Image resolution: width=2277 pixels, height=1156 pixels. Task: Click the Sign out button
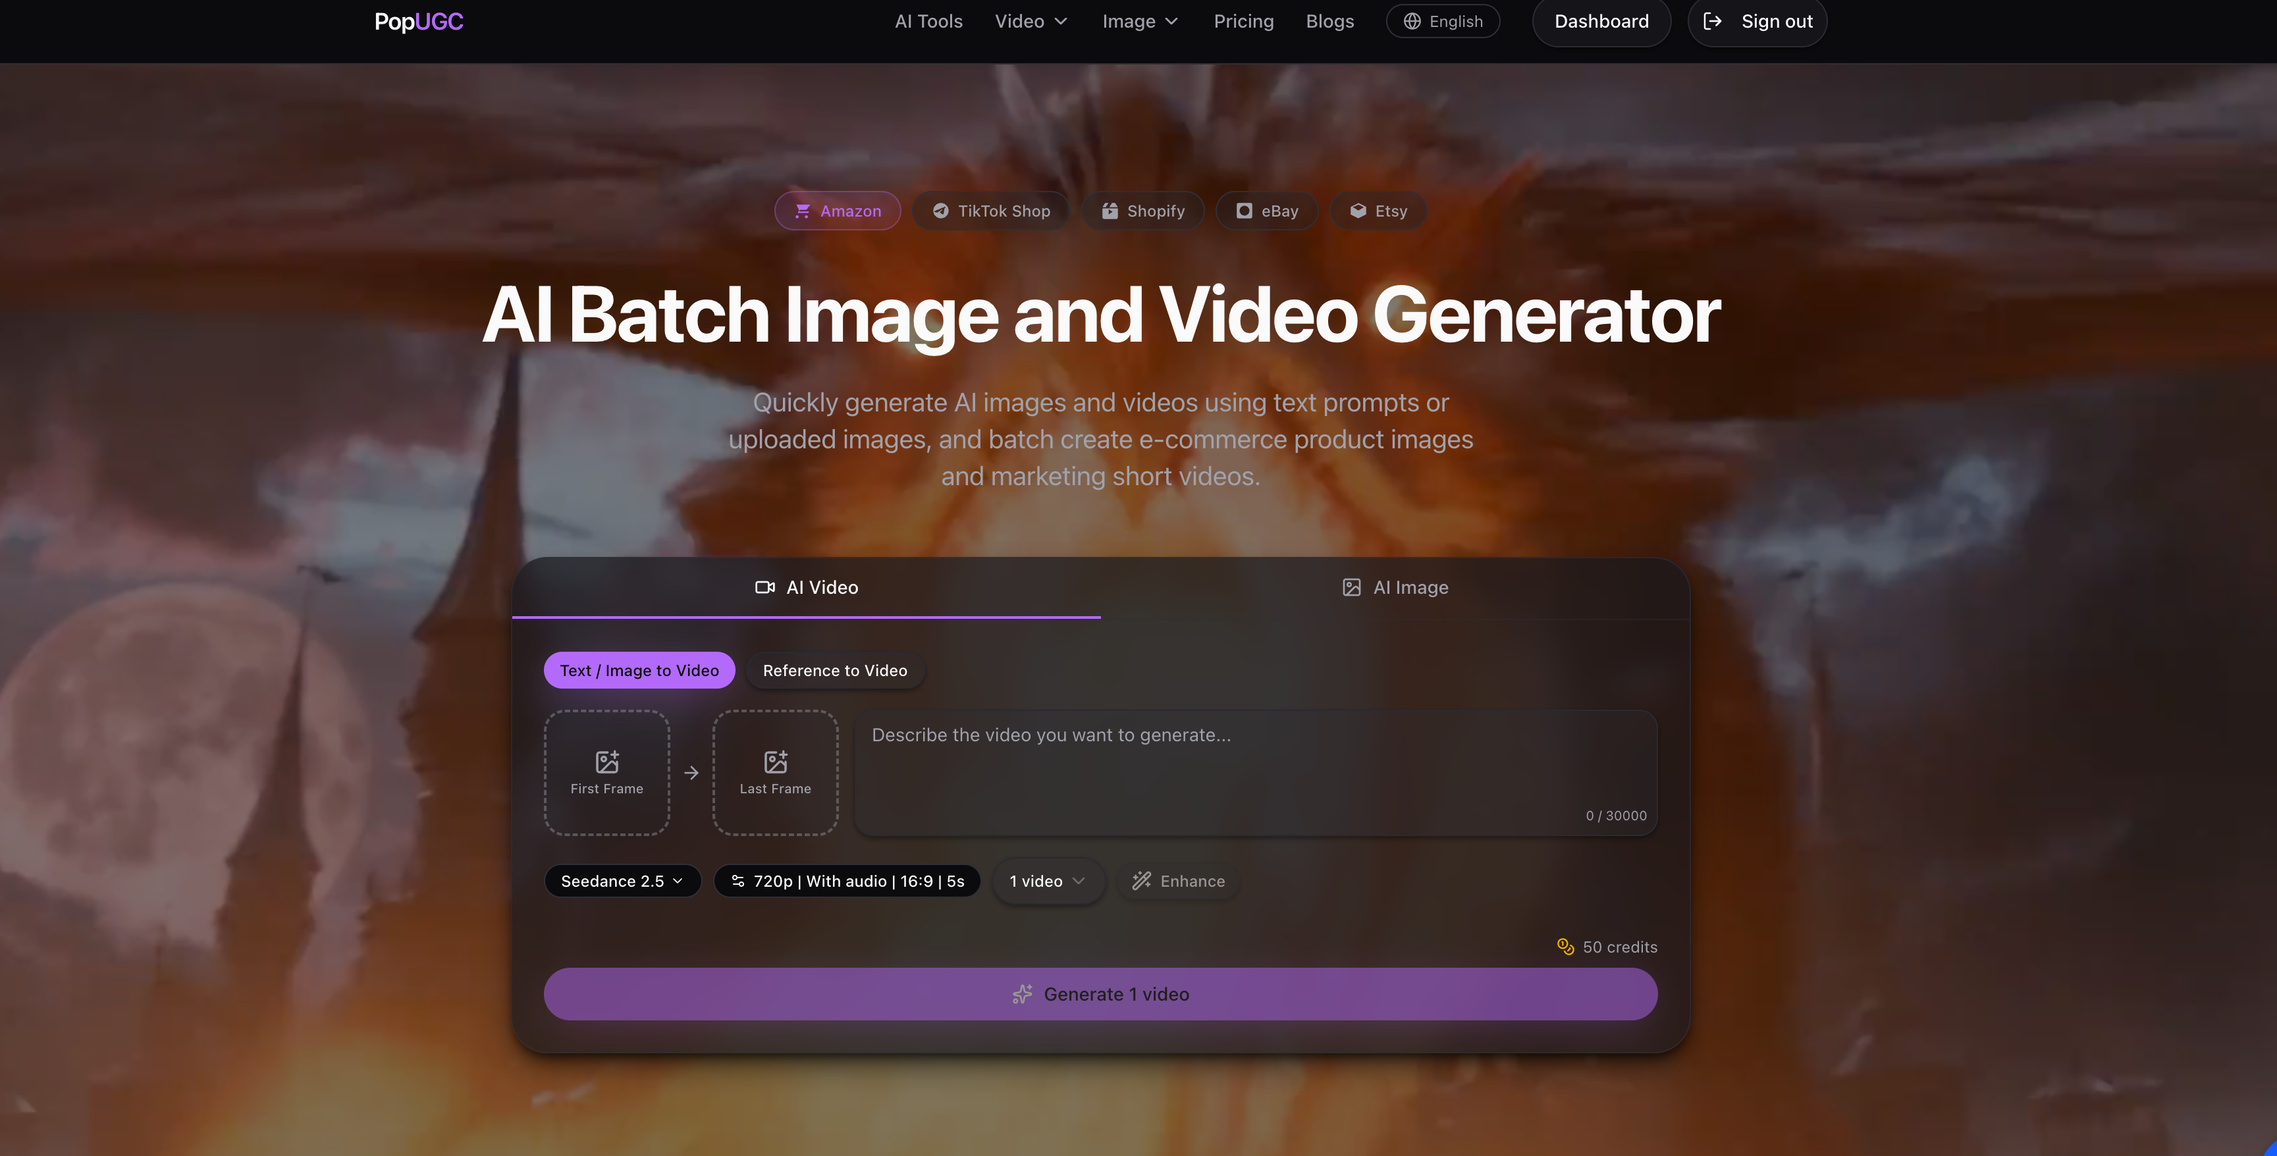pos(1757,21)
